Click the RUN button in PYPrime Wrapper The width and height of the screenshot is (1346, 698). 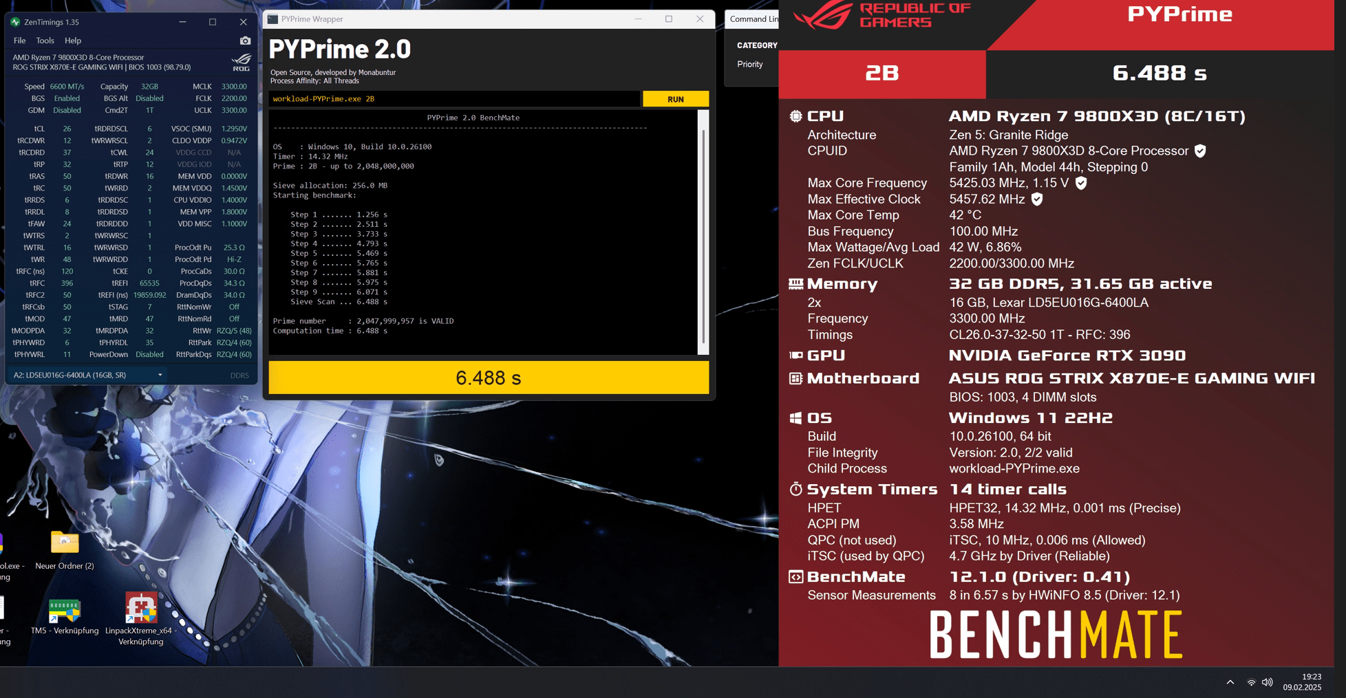(676, 99)
